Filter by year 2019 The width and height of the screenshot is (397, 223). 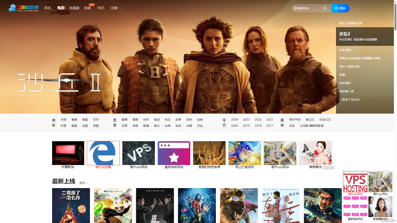click(x=246, y=126)
